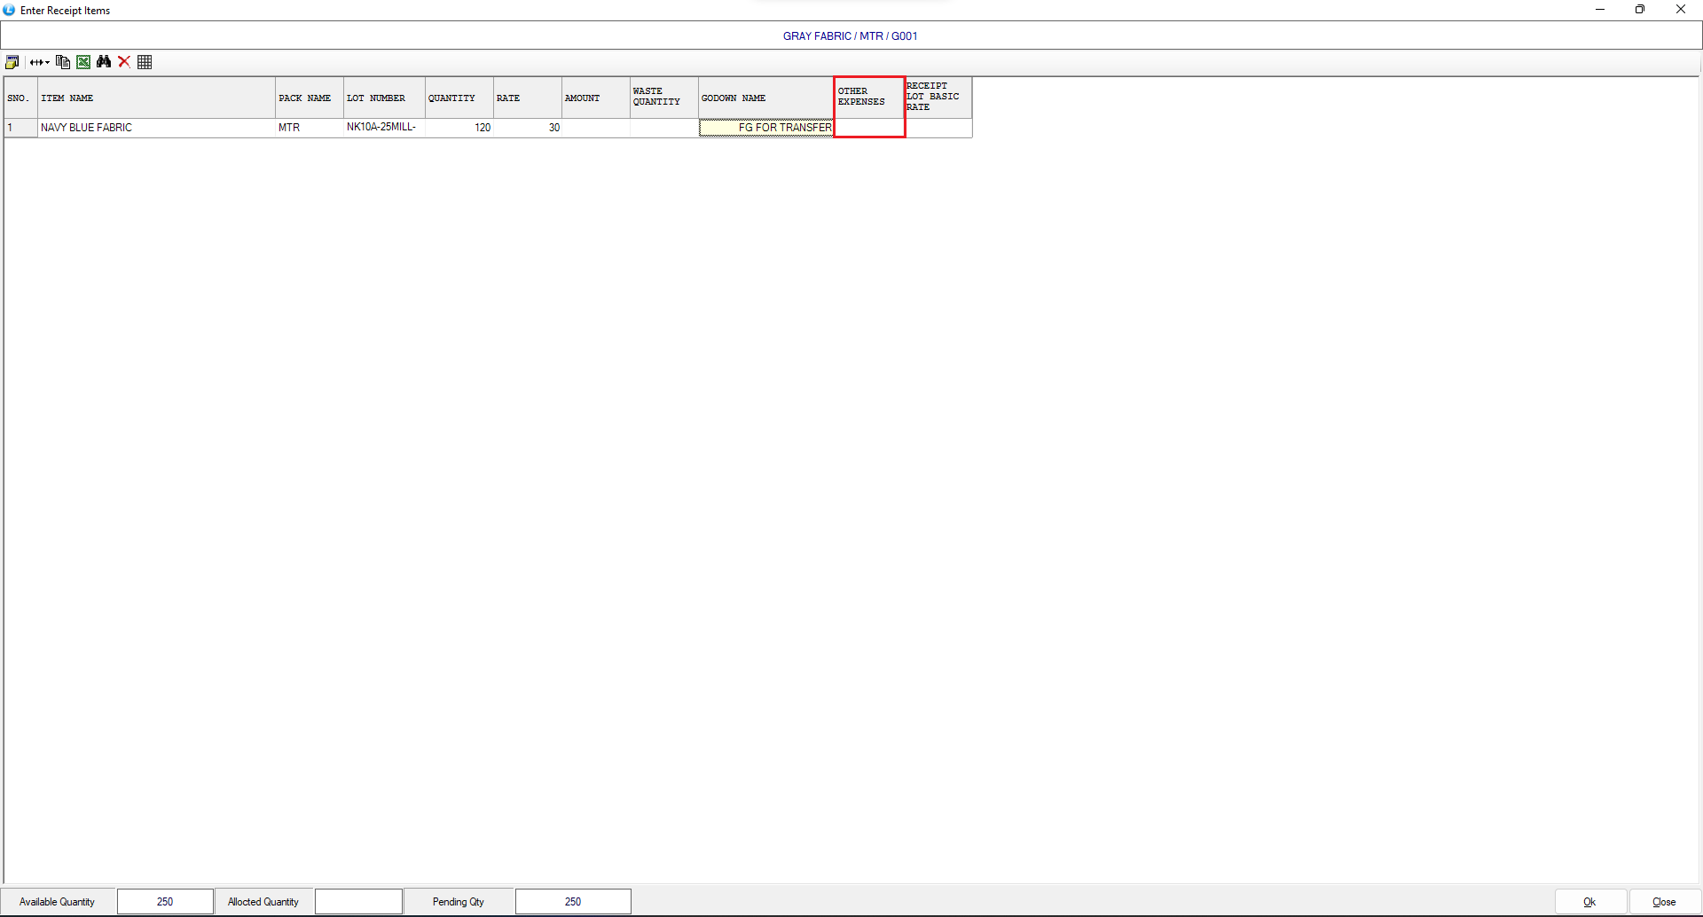This screenshot has height=917, width=1703.
Task: Delete row using red X icon
Action: coord(124,62)
